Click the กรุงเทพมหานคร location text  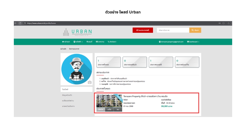129,103
